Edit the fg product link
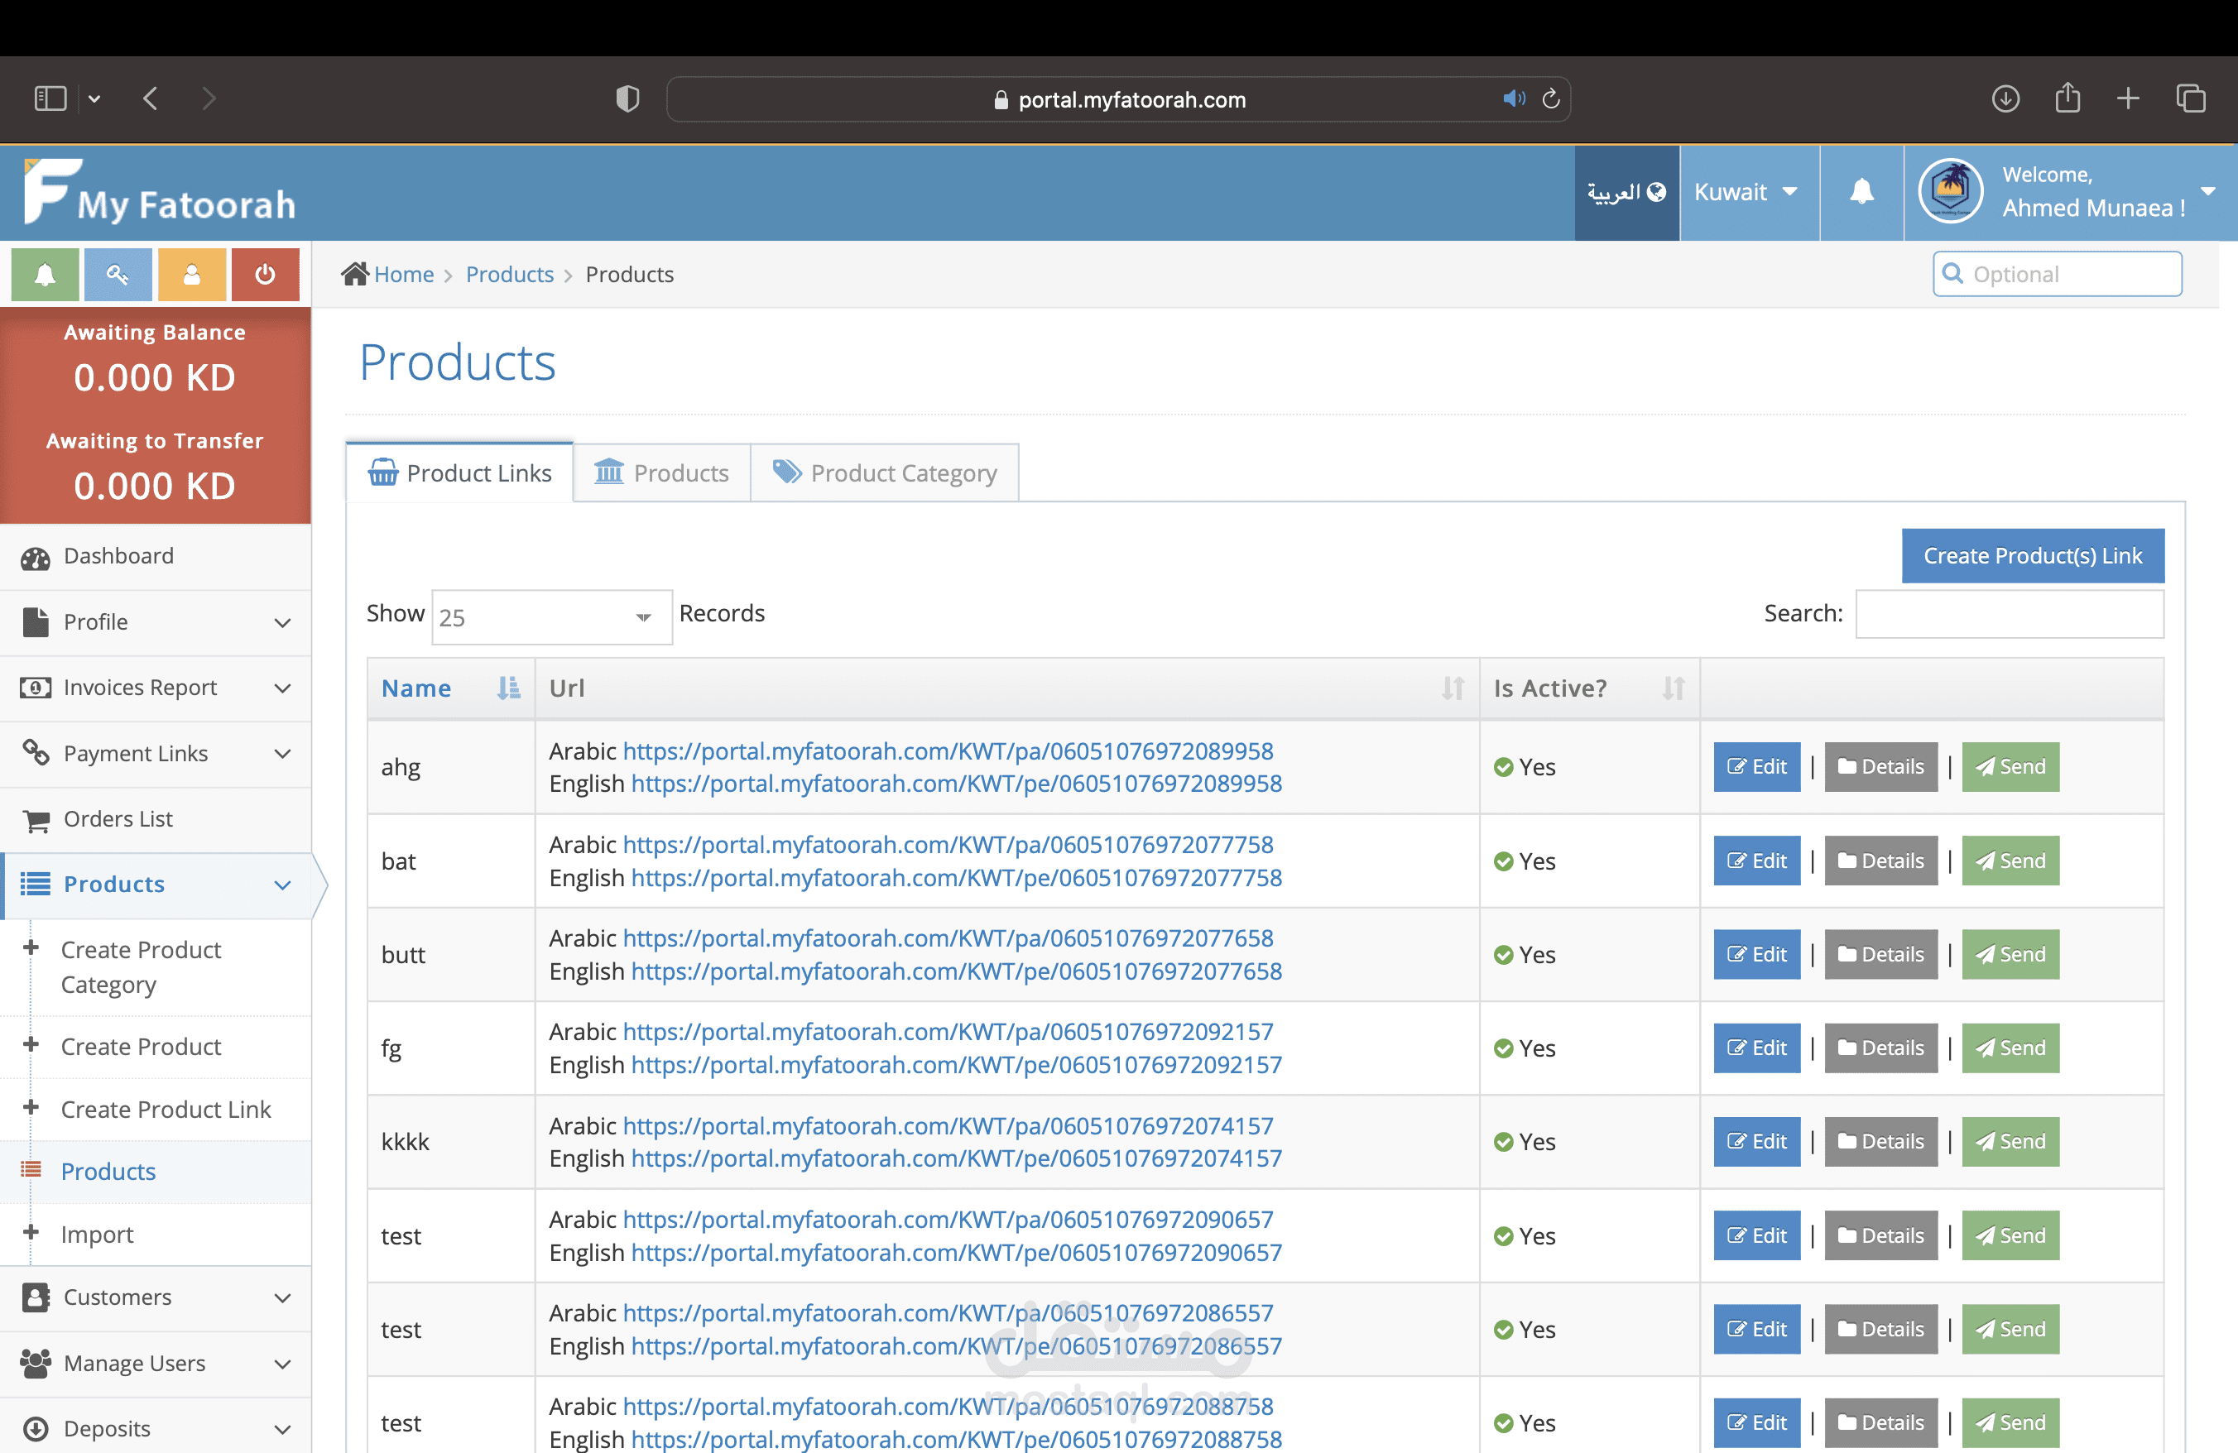This screenshot has width=2238, height=1453. pos(1756,1048)
